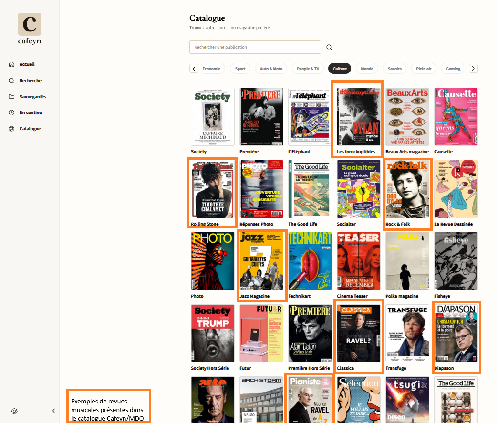Click the Accueil home icon

click(12, 64)
